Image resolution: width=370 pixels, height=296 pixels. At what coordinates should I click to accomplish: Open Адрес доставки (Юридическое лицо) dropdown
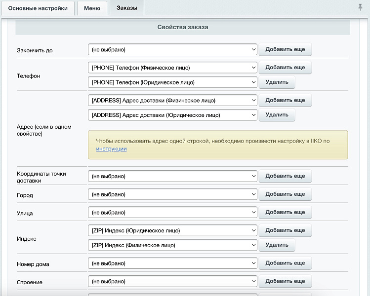point(172,115)
